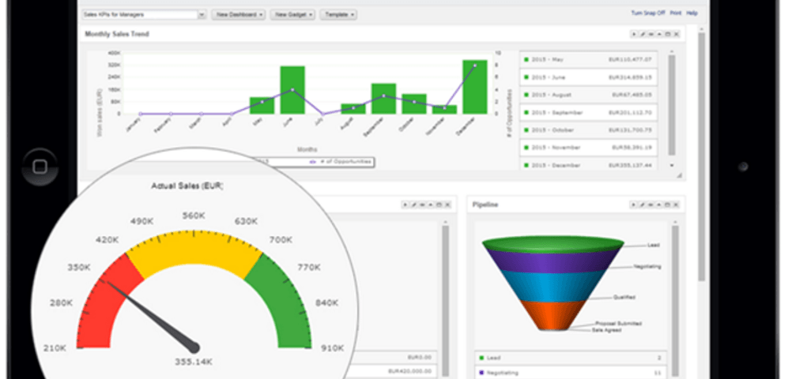The width and height of the screenshot is (788, 379).
Task: Click the main dashboard vertical scrollbar
Action: (702, 156)
